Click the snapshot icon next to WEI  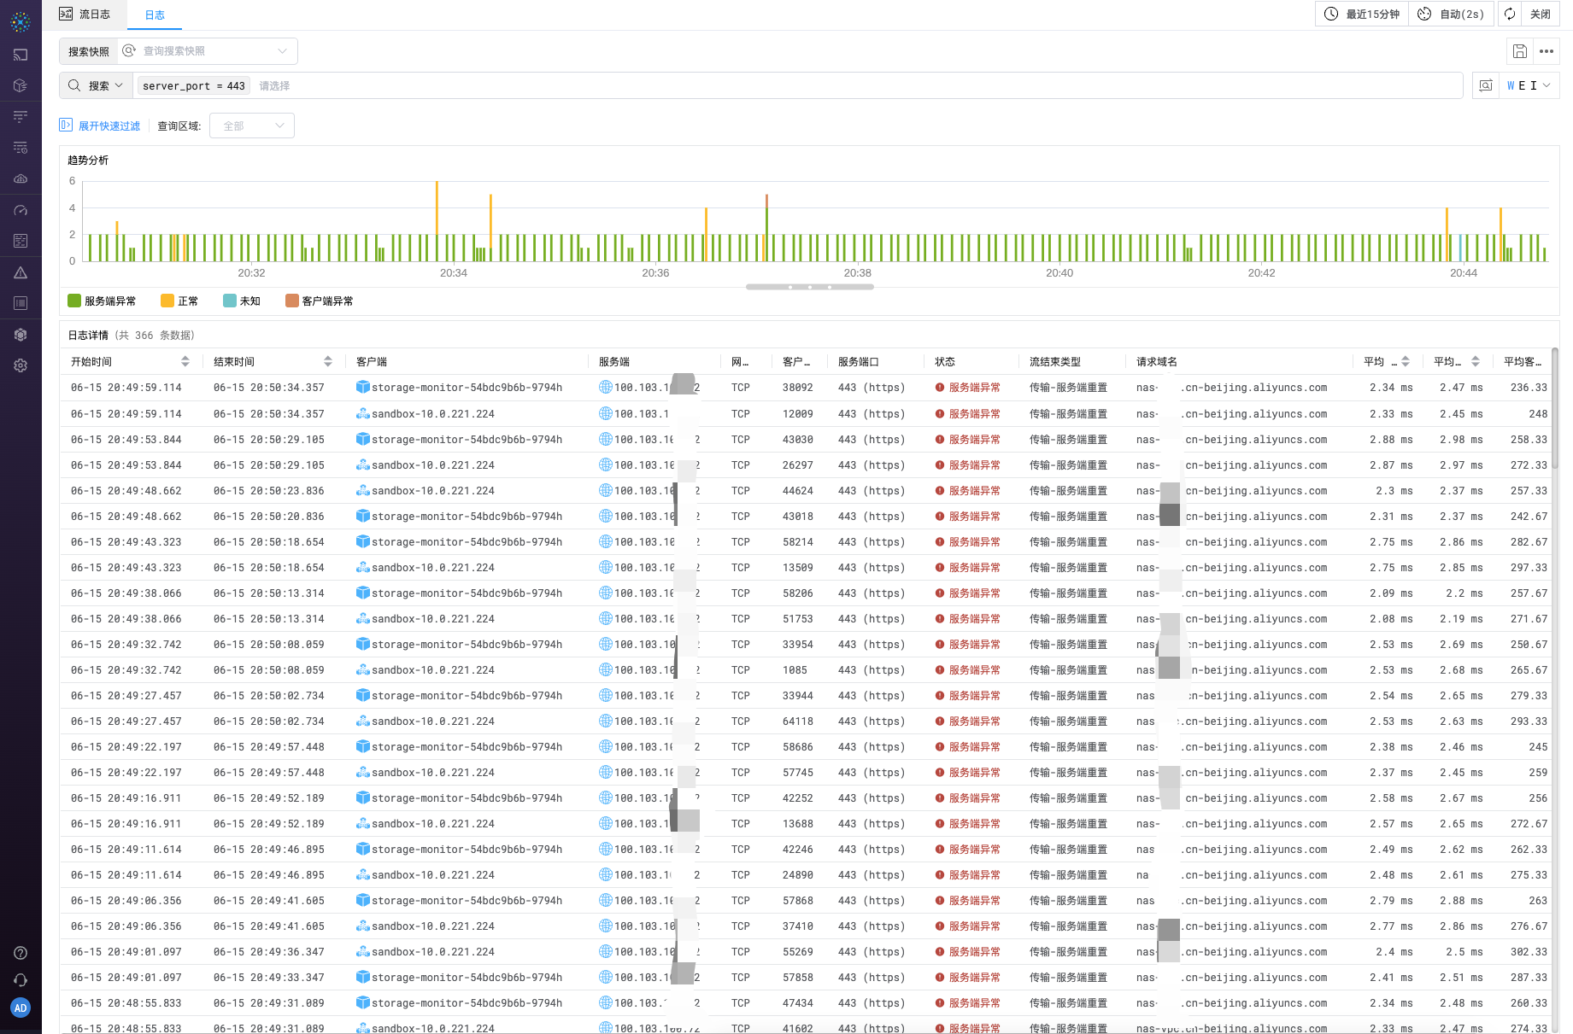pyautogui.click(x=1486, y=85)
